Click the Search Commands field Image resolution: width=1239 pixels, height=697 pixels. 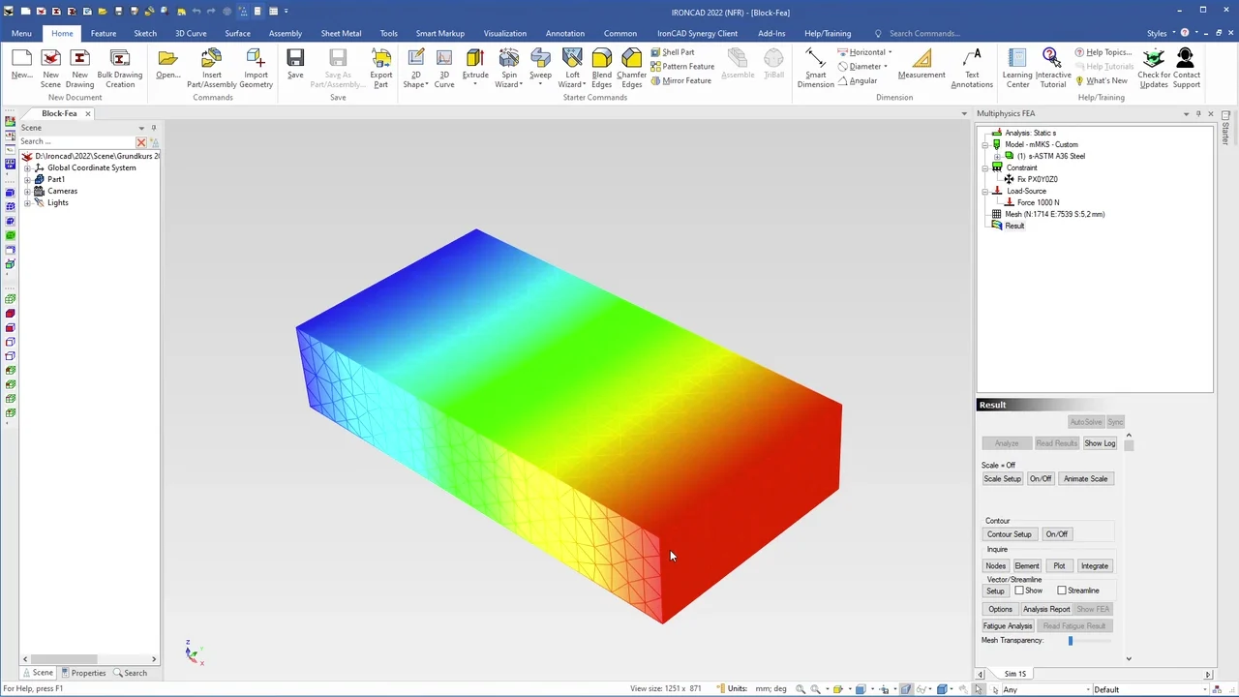pyautogui.click(x=924, y=33)
